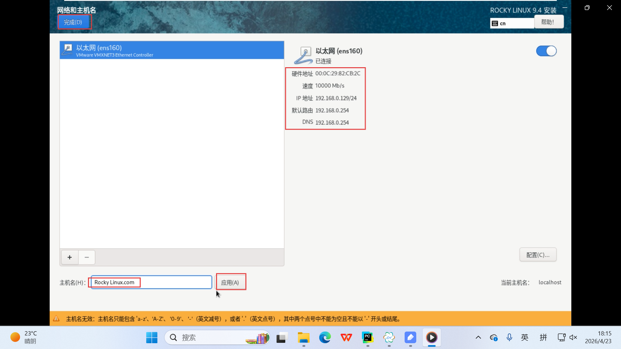Open WPS Office from the taskbar
The height and width of the screenshot is (349, 621).
pyautogui.click(x=346, y=338)
